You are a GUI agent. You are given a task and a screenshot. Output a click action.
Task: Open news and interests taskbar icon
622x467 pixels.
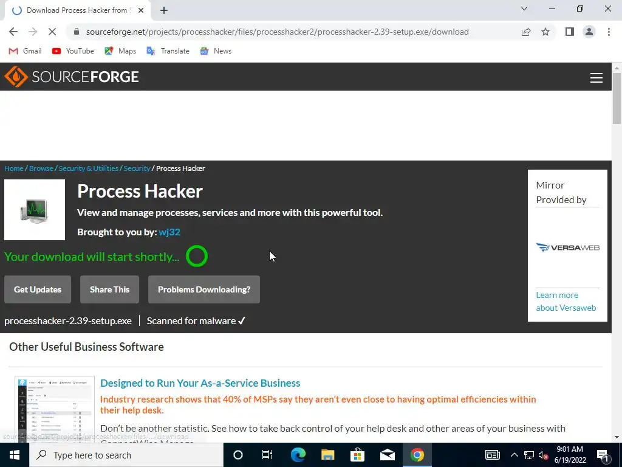pyautogui.click(x=492, y=455)
